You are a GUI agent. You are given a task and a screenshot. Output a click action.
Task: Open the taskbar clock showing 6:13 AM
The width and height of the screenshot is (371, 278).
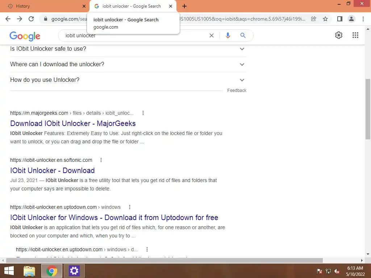click(x=355, y=271)
